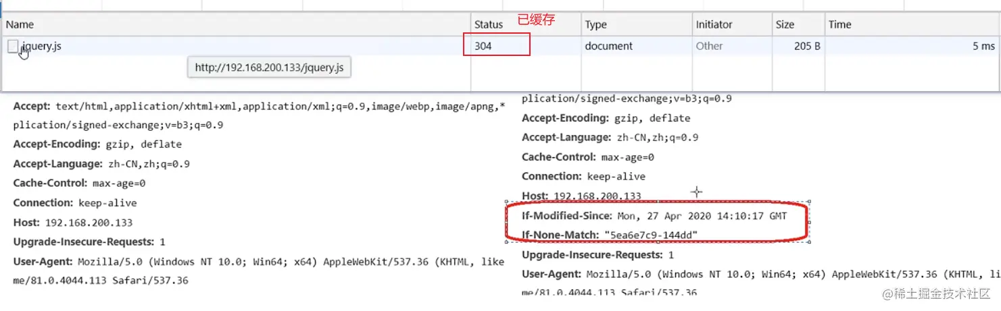Click right panel Host: 192.168.200.133
1001x311 pixels.
pos(582,196)
